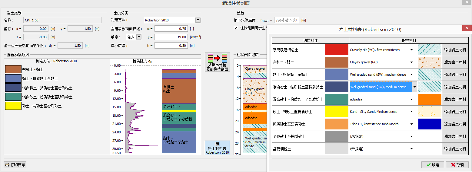Click the Clayey gravel (GC) pattern thumbnail
The height and width of the screenshot is (172, 472).
click(430, 62)
